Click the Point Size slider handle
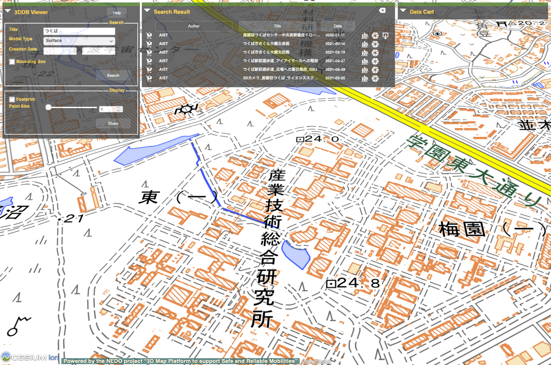Viewport: 551px width, 365px height. click(48, 107)
